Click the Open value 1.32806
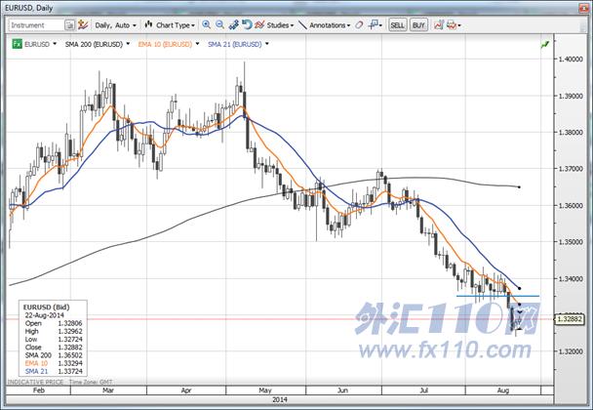This screenshot has height=410, width=593. [70, 323]
